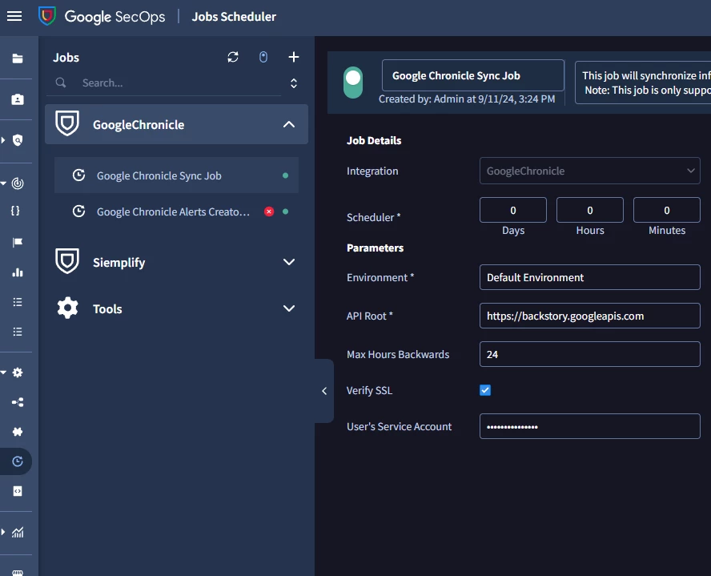Open the shield search investigation sidebar icon

(x=18, y=141)
